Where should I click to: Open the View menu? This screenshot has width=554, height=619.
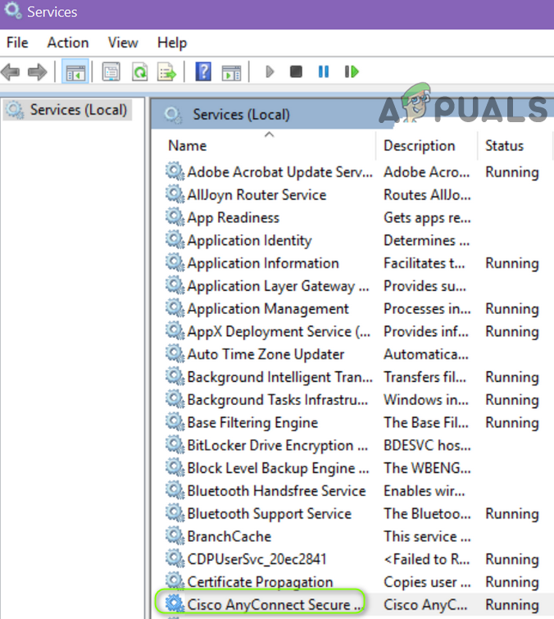(x=123, y=43)
